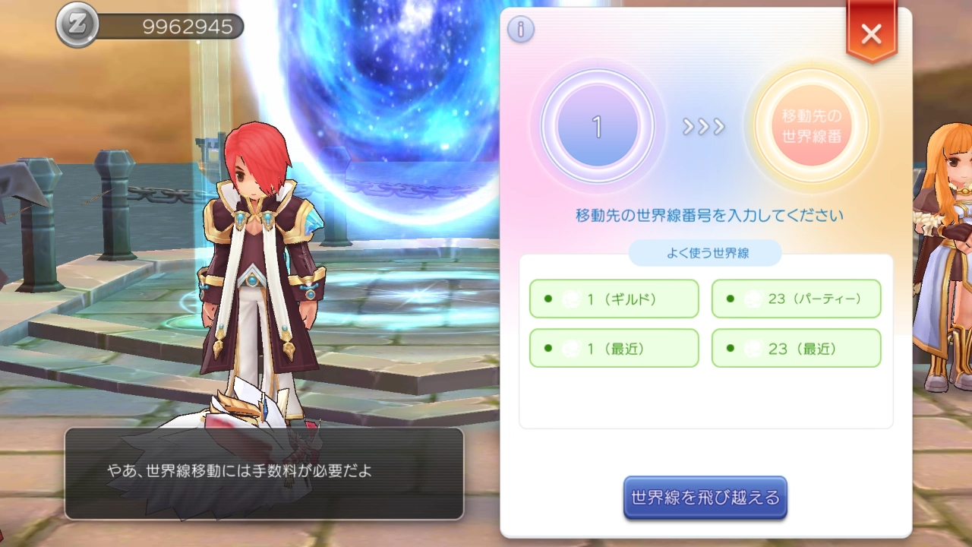
Task: Tap the NPC dialogue box to continue
Action: pos(264,473)
